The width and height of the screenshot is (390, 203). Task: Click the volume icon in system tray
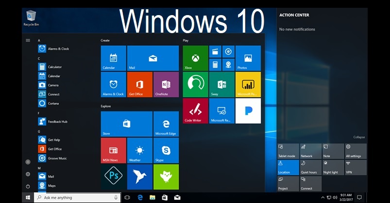point(335,198)
